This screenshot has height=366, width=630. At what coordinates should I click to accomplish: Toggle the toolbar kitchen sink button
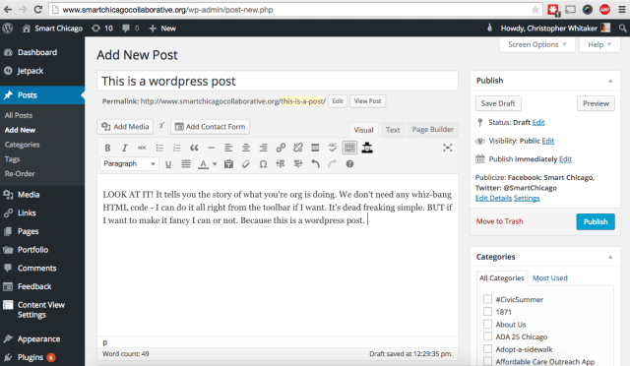[x=349, y=148]
